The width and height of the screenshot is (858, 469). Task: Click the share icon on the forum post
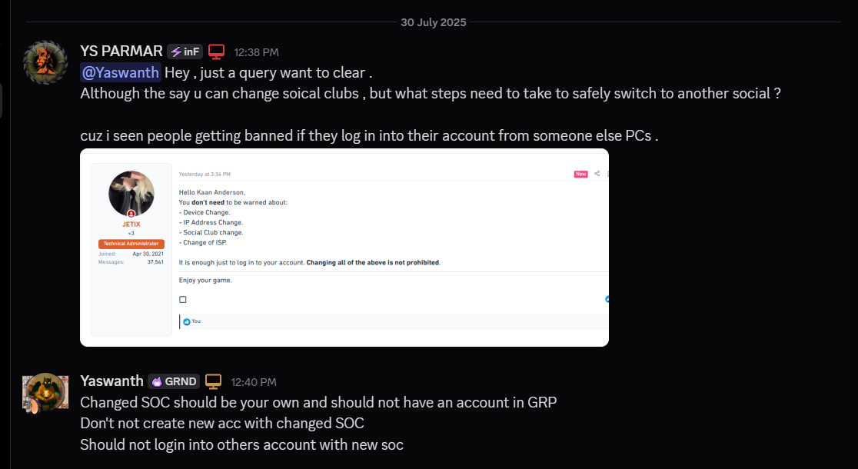pos(597,174)
